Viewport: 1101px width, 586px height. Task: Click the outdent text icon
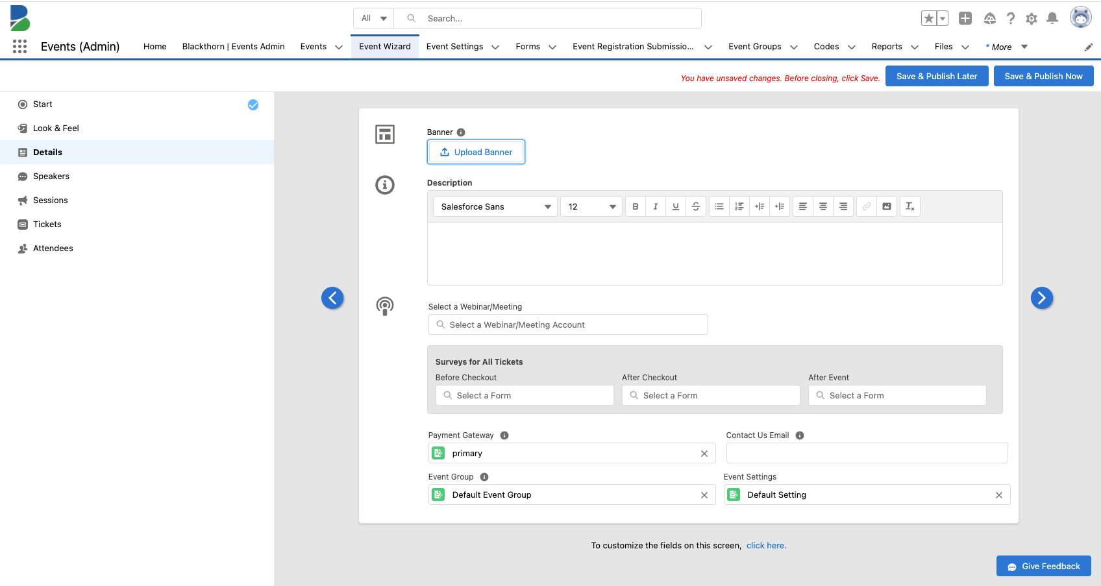coord(780,206)
